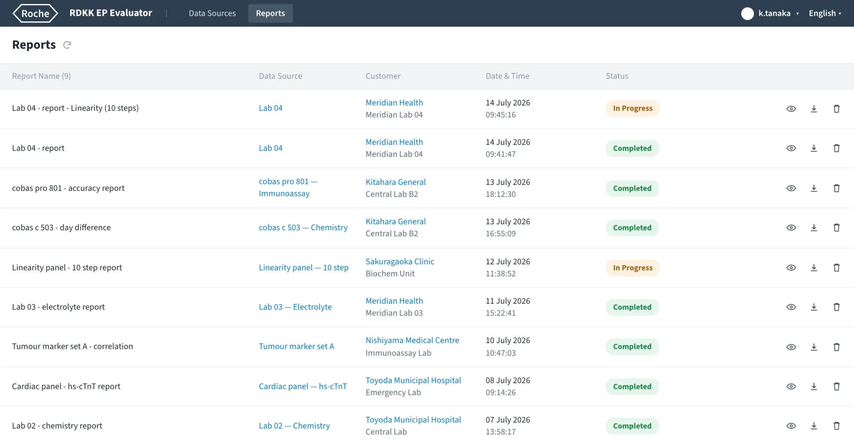Download the Tumour marker set A correlation report
Image resolution: width=854 pixels, height=440 pixels.
click(x=814, y=347)
